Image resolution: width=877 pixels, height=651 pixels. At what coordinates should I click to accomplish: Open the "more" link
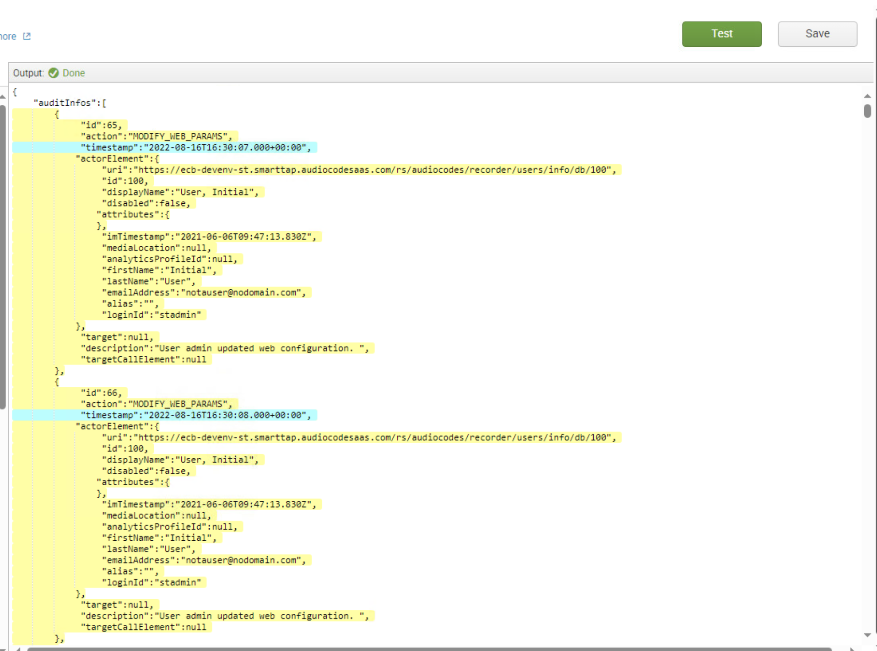[7, 36]
